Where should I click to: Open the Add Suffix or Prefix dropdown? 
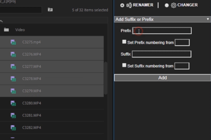[x=163, y=19]
